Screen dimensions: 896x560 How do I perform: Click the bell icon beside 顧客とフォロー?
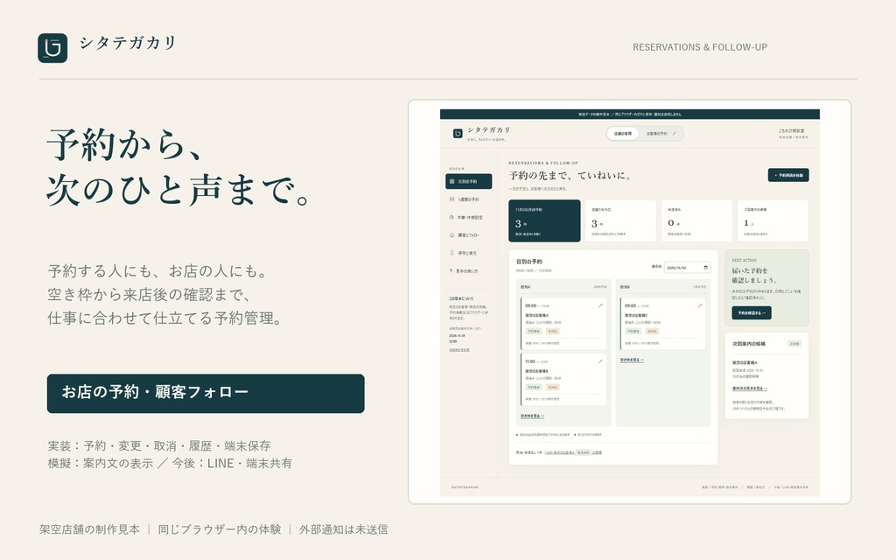(x=452, y=234)
